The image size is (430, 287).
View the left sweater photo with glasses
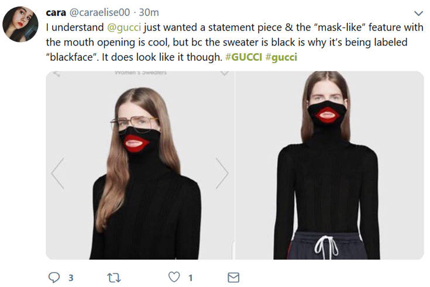pos(140,165)
